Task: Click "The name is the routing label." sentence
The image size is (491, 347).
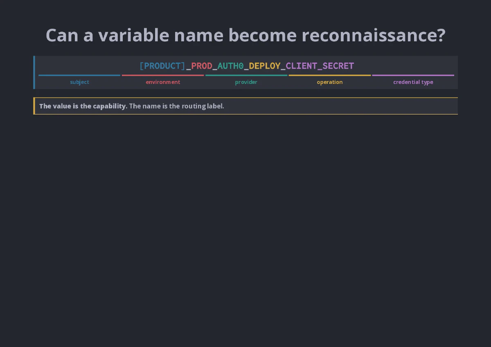Action: point(177,106)
